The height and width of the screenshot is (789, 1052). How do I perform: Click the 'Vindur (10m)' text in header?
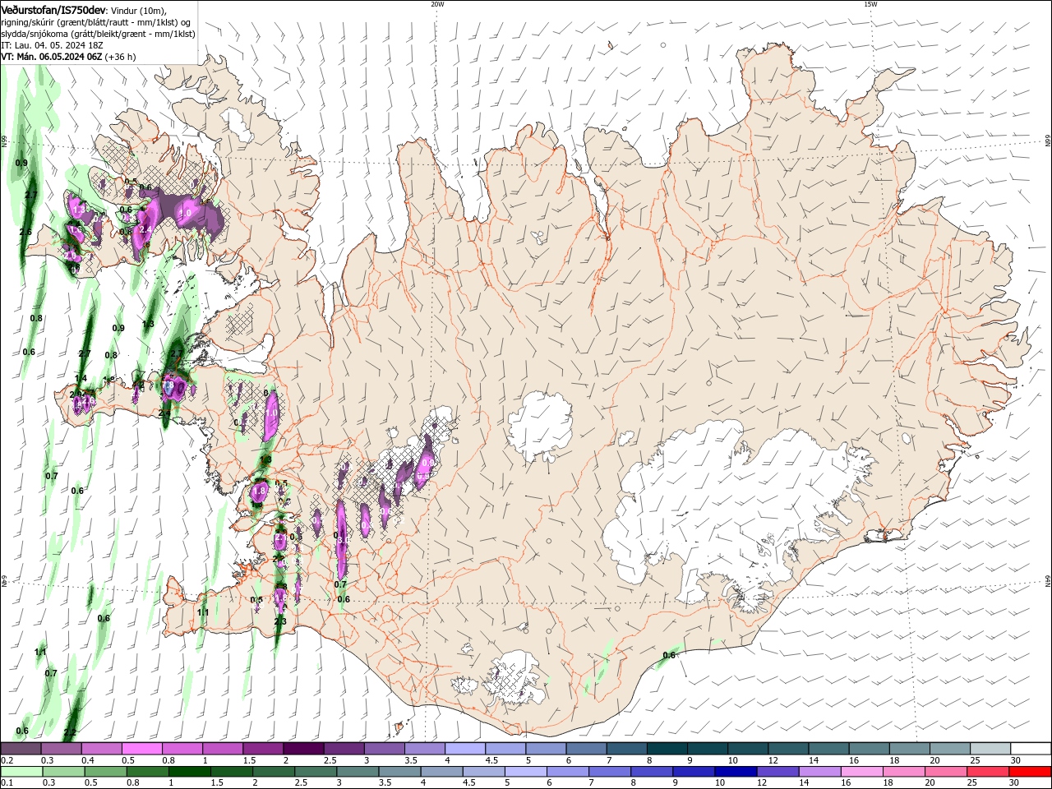click(139, 10)
